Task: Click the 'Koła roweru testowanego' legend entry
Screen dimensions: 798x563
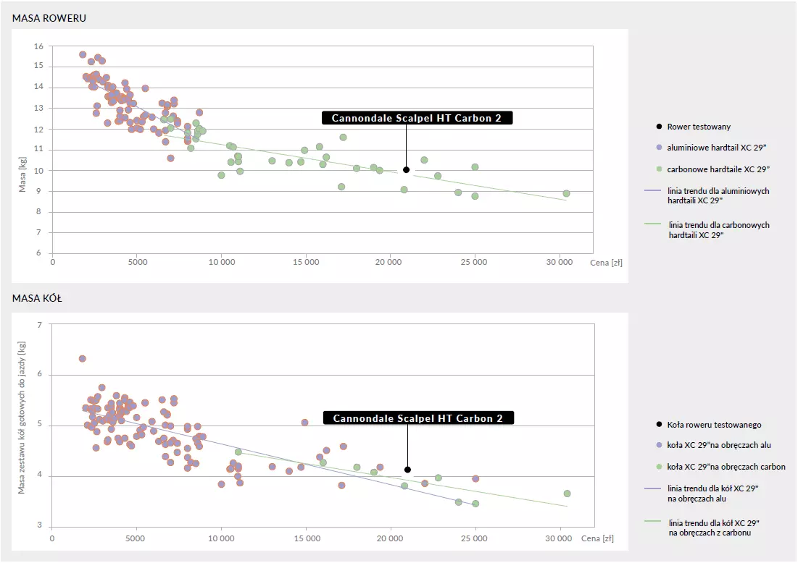Action: (714, 425)
